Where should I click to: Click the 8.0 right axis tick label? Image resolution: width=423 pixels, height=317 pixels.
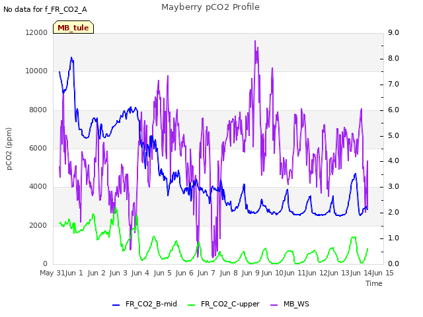coord(393,58)
